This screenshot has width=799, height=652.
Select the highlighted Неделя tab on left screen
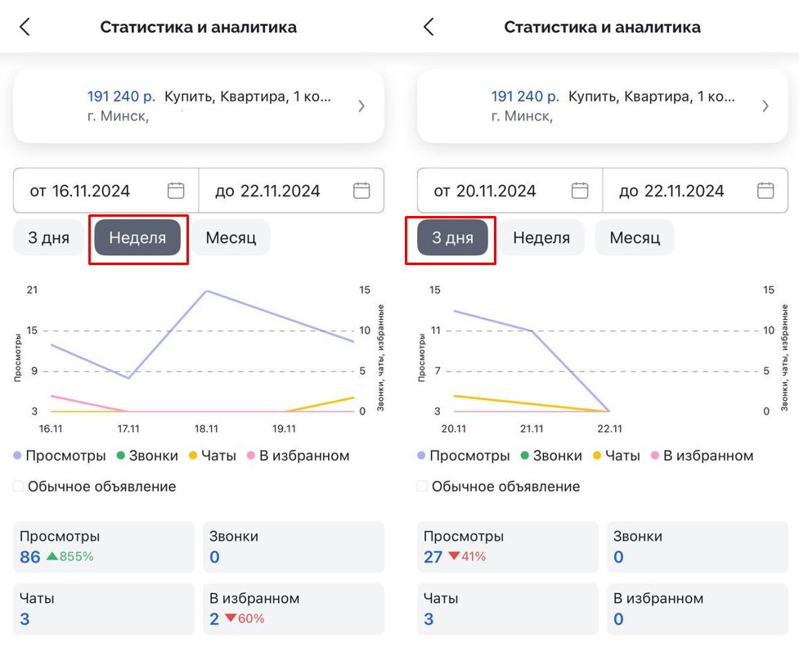[x=137, y=238]
